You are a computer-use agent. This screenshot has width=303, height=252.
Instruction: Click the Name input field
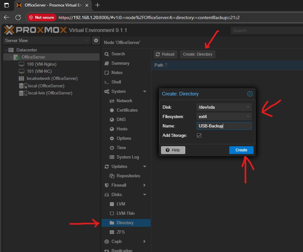[x=224, y=126]
